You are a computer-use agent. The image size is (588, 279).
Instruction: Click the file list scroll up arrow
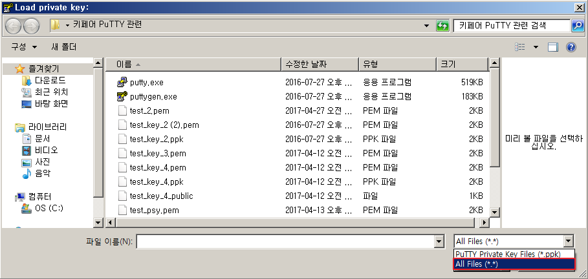point(495,63)
